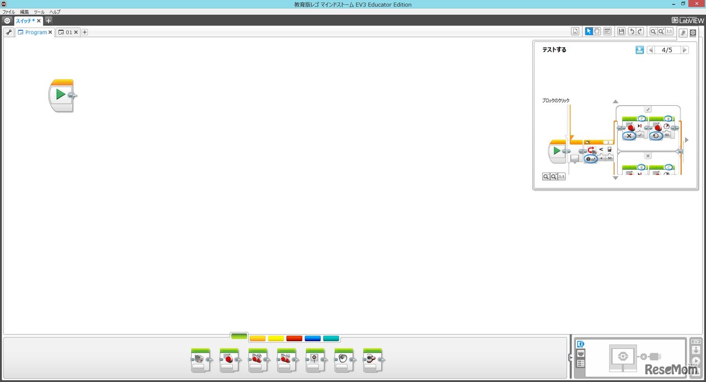Pick the Brick Status Light block
The image size is (706, 382).
[373, 359]
